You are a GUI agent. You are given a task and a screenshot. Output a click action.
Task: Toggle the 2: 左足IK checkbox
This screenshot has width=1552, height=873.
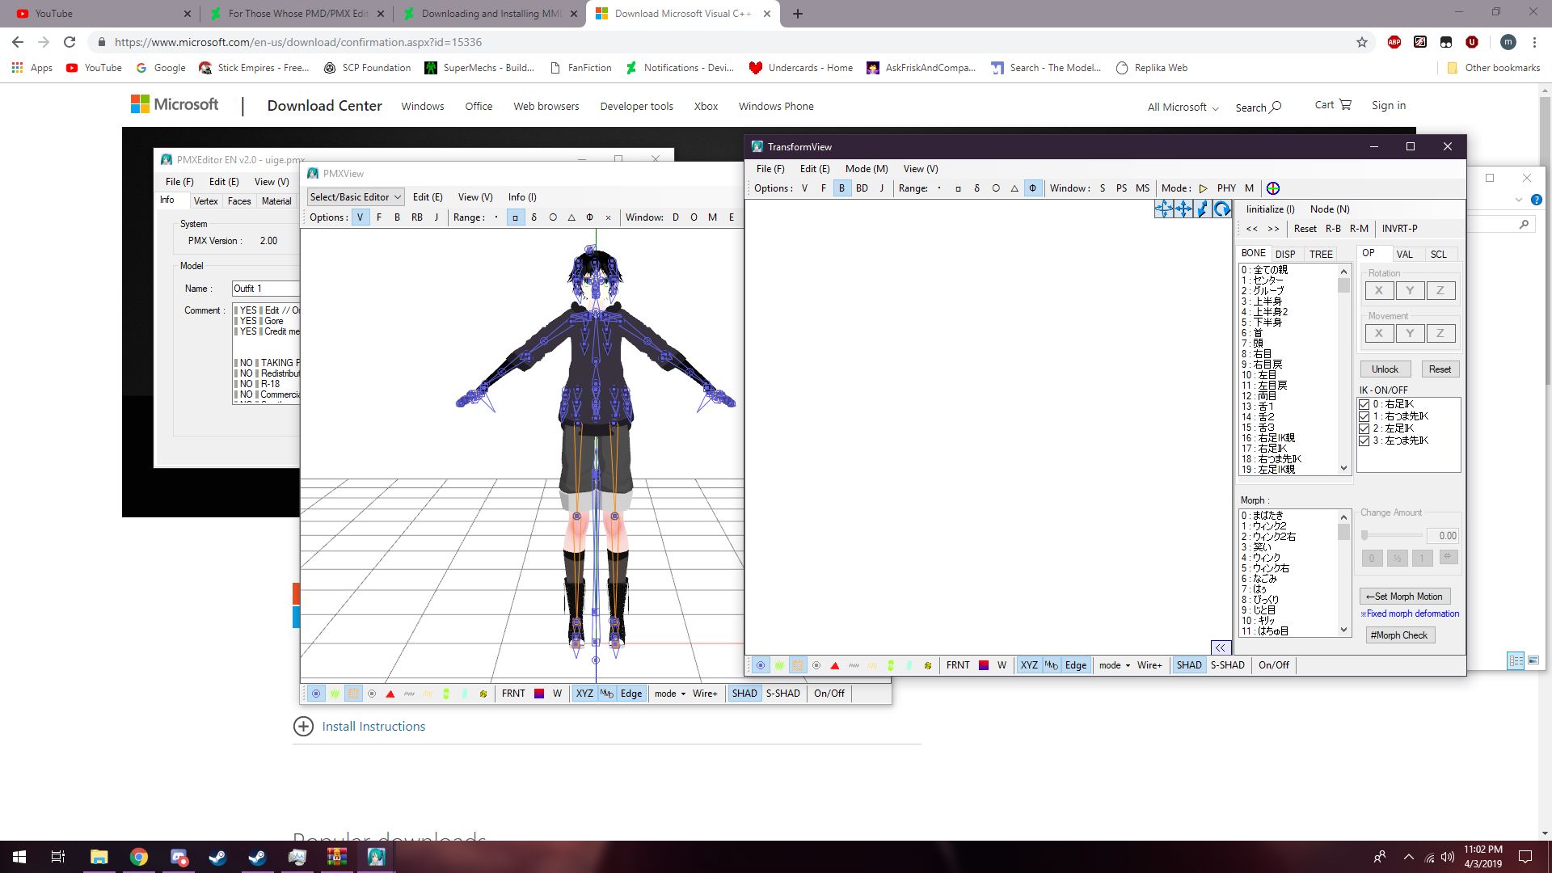tap(1364, 428)
